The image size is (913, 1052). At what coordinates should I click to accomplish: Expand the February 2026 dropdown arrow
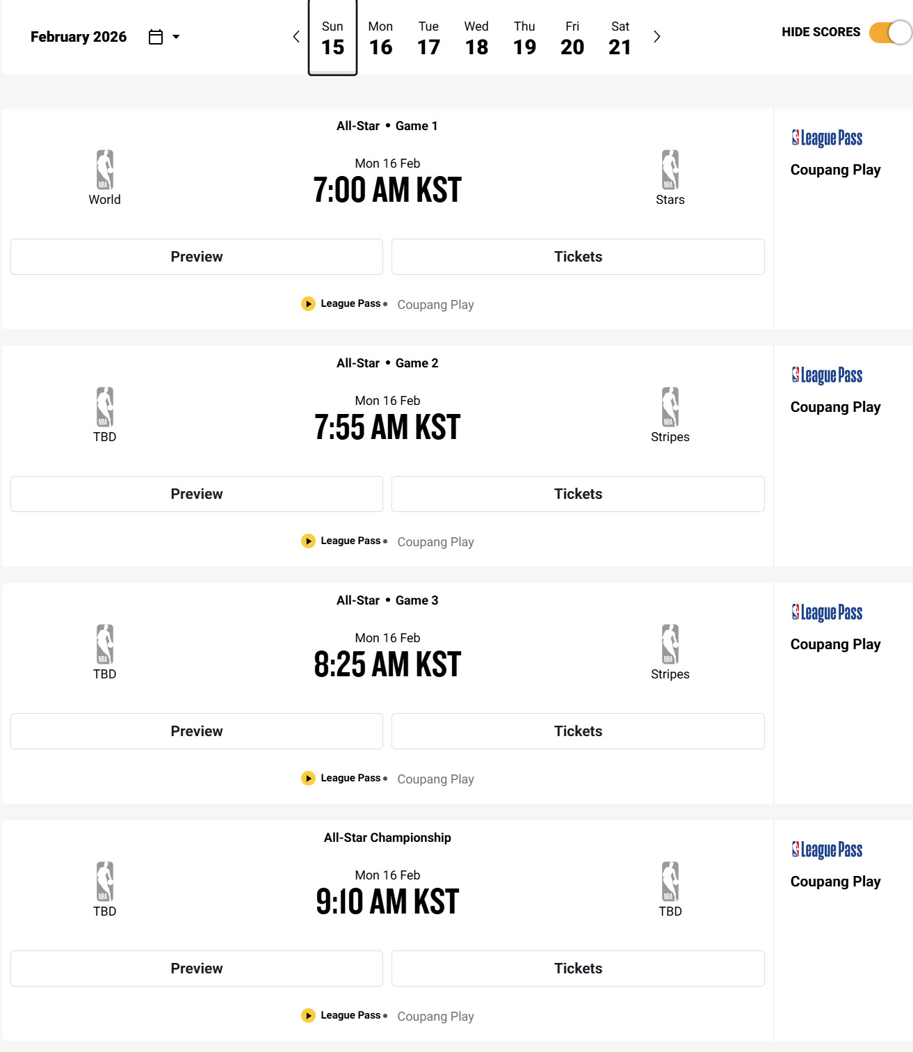(x=176, y=37)
